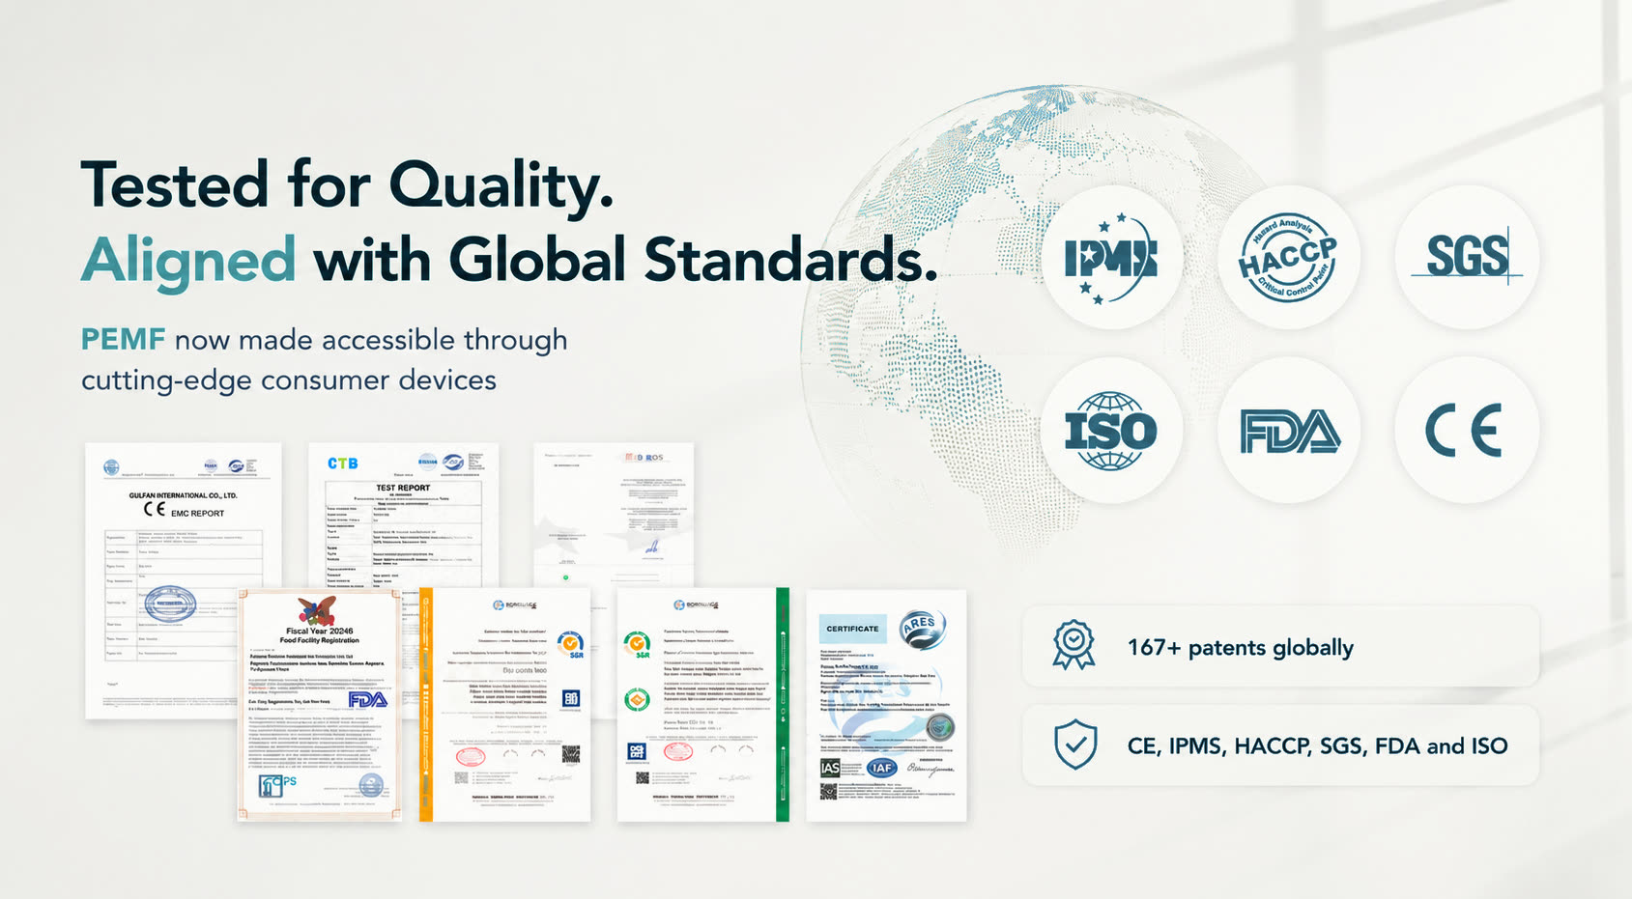Image resolution: width=1632 pixels, height=899 pixels.
Task: Open the orange-striped certificate document
Action: point(504,705)
